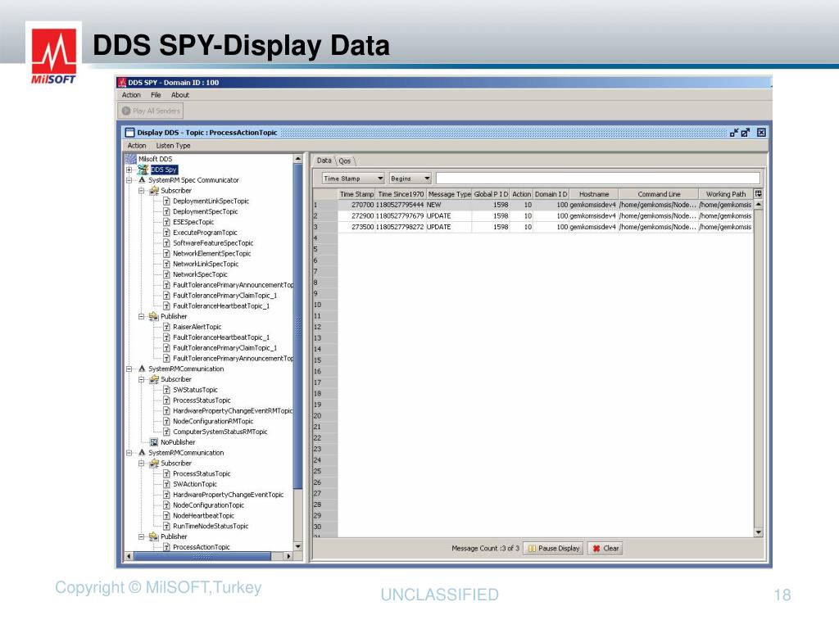839x629 pixels.
Task: Click the filter text input field
Action: coord(597,179)
